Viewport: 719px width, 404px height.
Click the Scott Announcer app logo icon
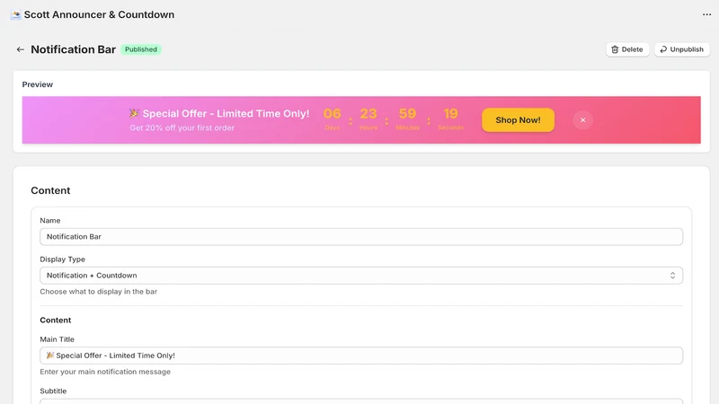[16, 14]
